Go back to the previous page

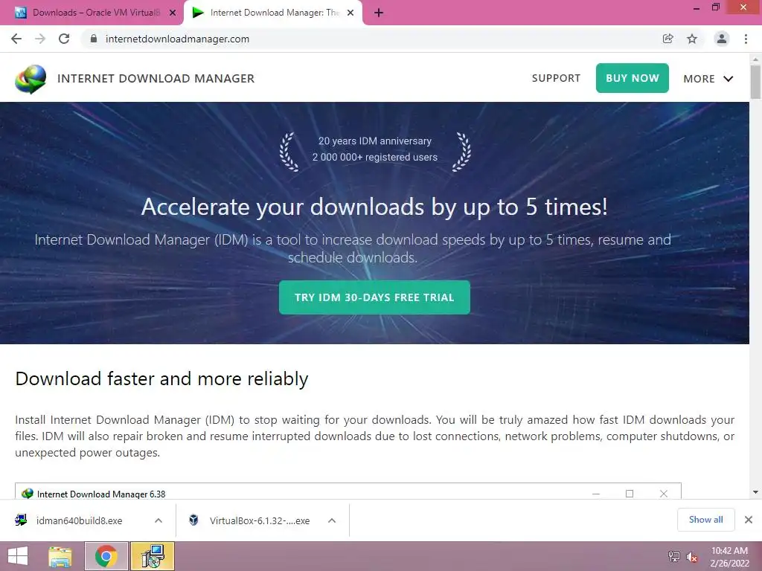click(x=16, y=39)
